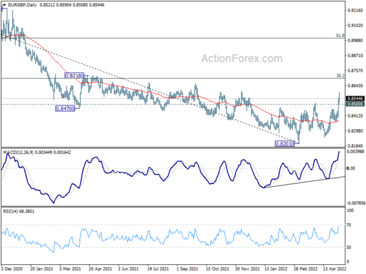The image size is (366, 274).
Task: Click the 15 Oct 2021 date label
Action: tap(217, 269)
